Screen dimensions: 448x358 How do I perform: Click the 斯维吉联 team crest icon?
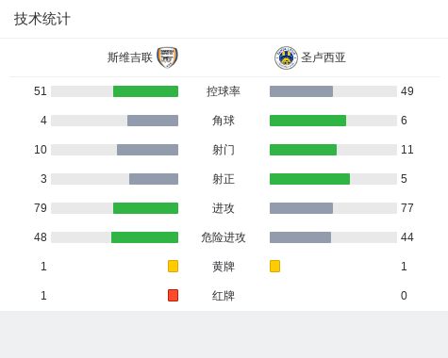pos(167,57)
